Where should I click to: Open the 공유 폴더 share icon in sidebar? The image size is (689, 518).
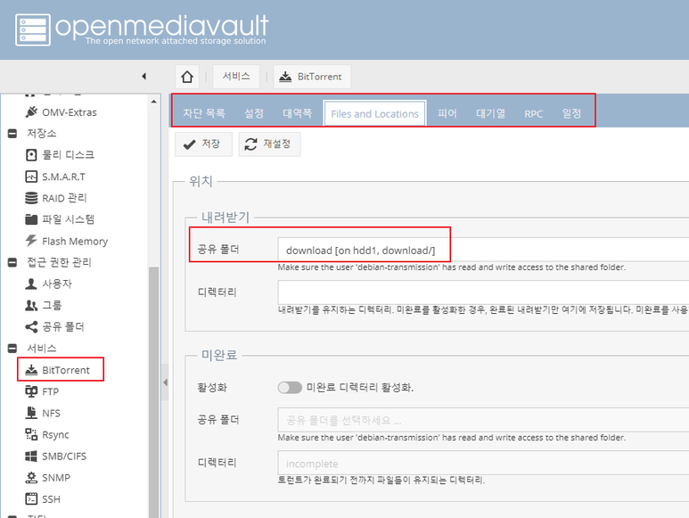pos(31,327)
